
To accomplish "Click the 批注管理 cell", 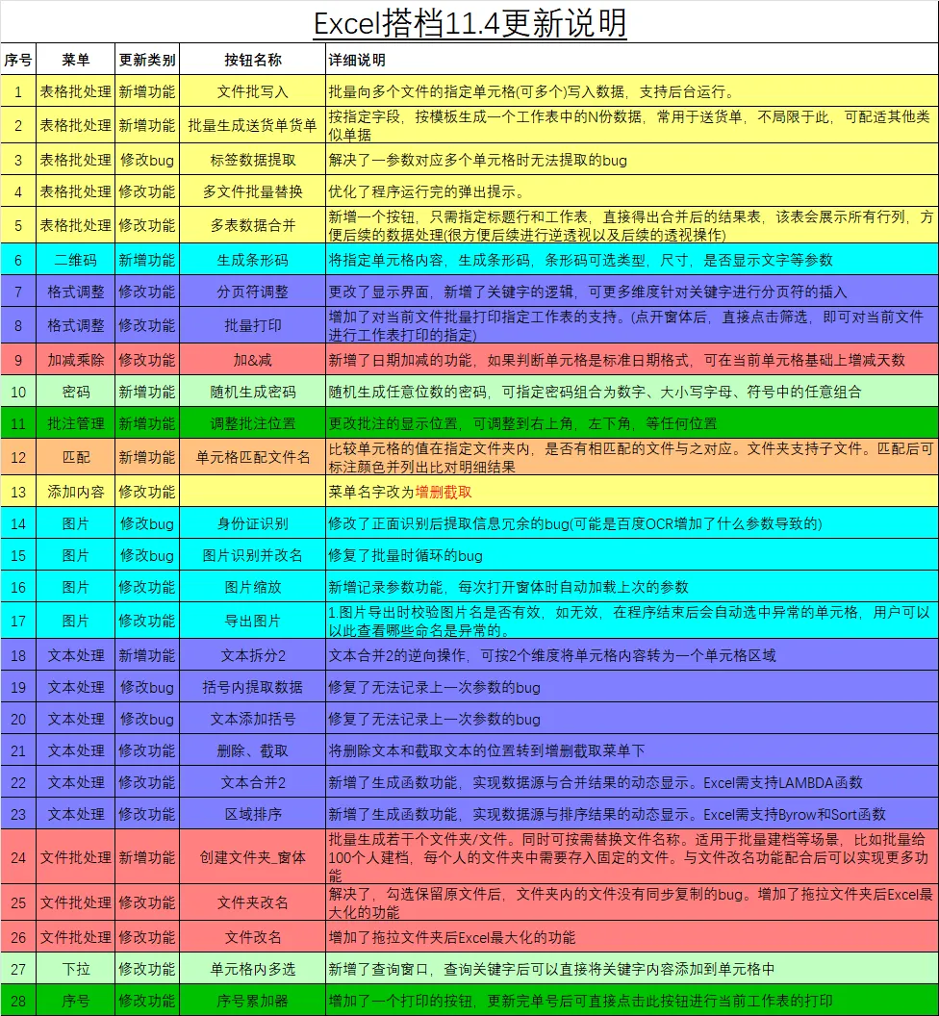I will click(75, 423).
